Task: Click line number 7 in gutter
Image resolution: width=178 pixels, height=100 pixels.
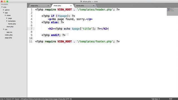Action: pos(31,29)
